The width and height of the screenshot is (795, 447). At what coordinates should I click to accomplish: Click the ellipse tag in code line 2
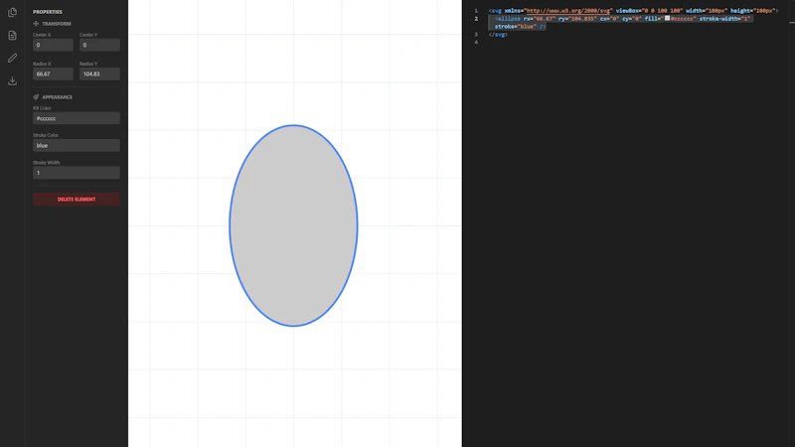point(509,19)
